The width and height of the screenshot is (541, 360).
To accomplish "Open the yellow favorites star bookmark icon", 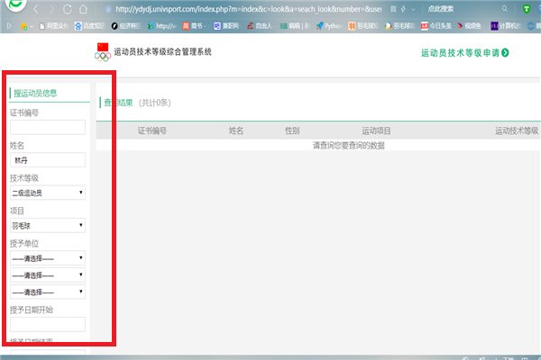I will 23,26.
